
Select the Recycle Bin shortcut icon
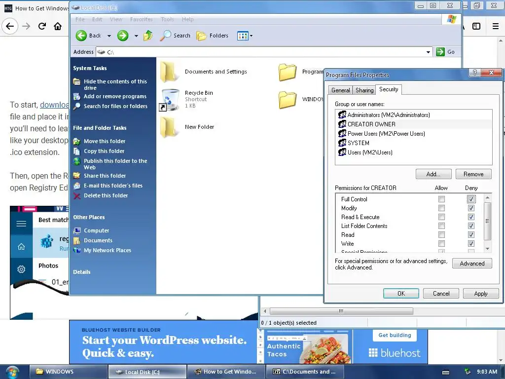pyautogui.click(x=170, y=100)
